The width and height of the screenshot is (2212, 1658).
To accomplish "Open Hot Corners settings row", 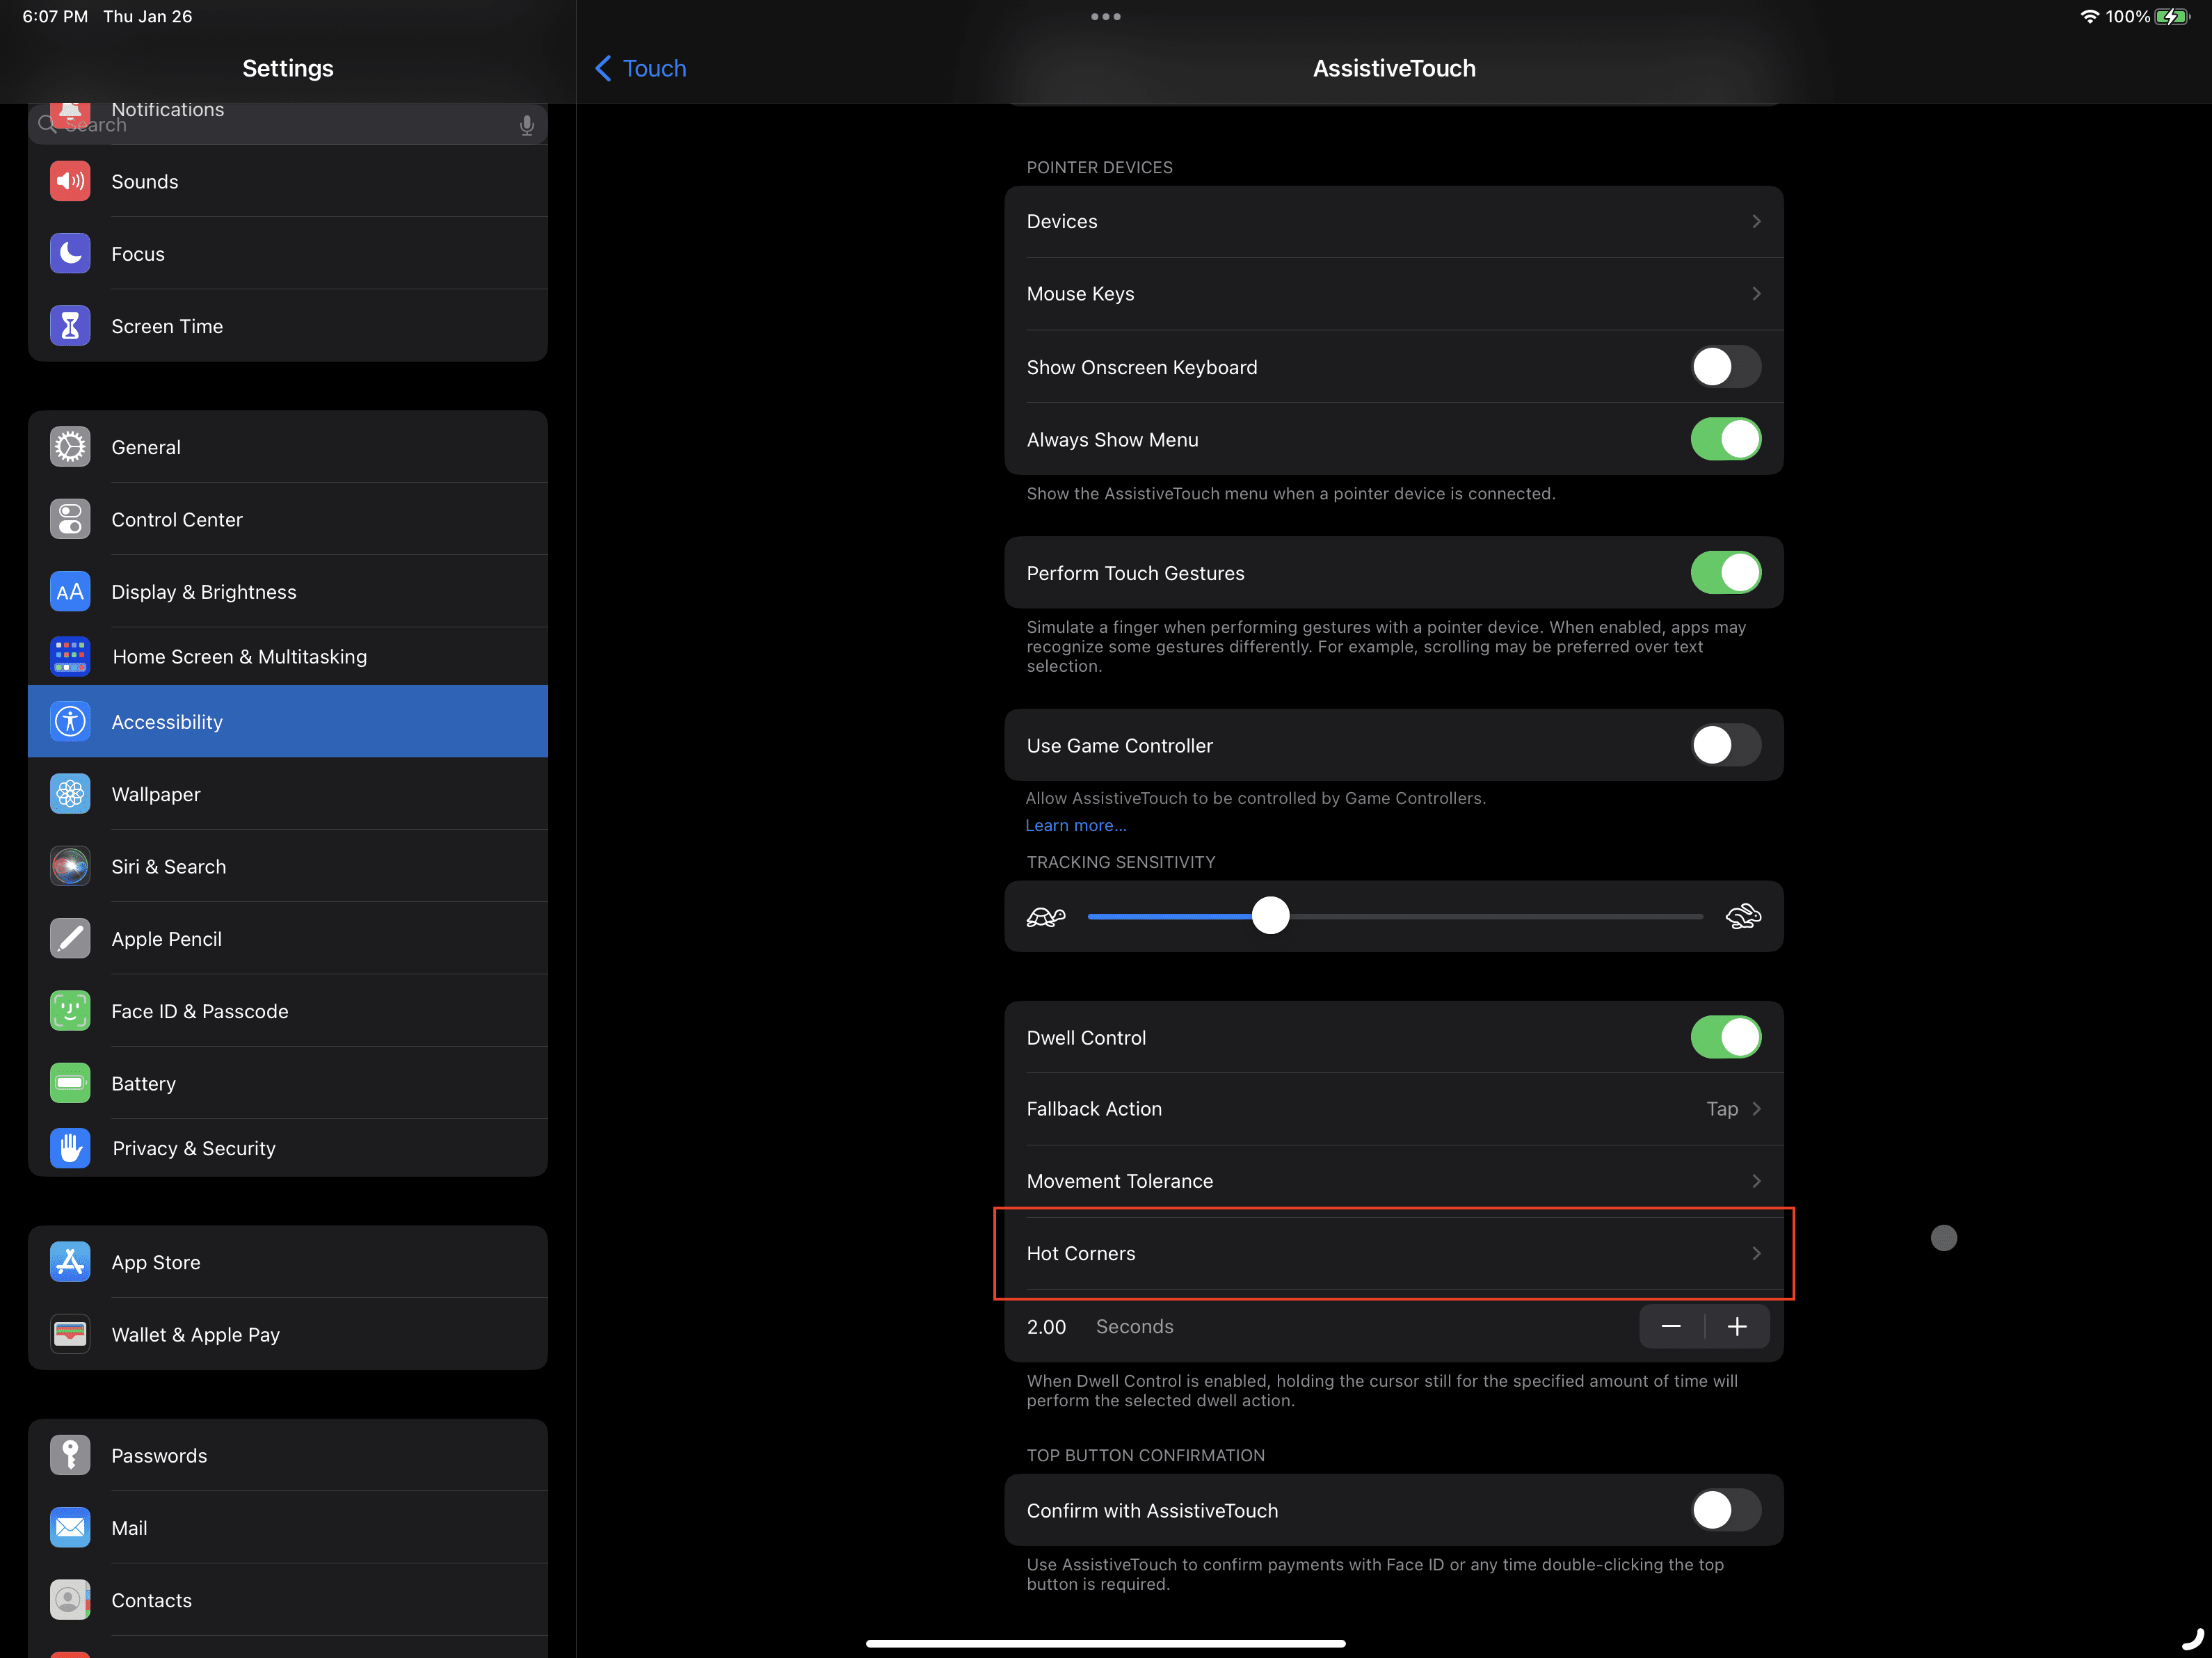I will [x=1394, y=1253].
